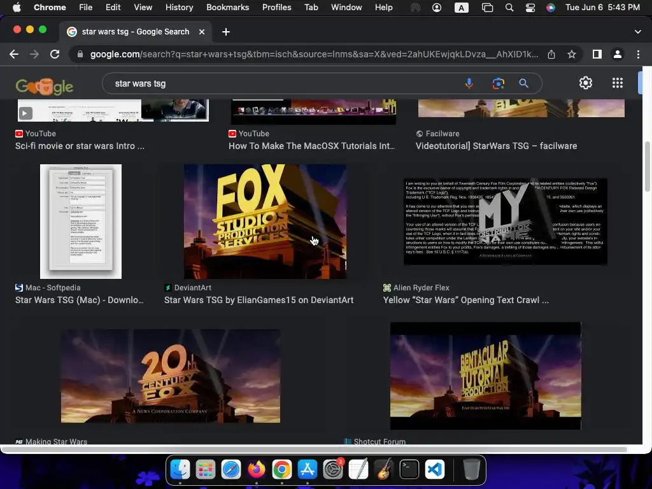Open the Chrome profile avatar
The height and width of the screenshot is (489, 652).
[x=618, y=54]
